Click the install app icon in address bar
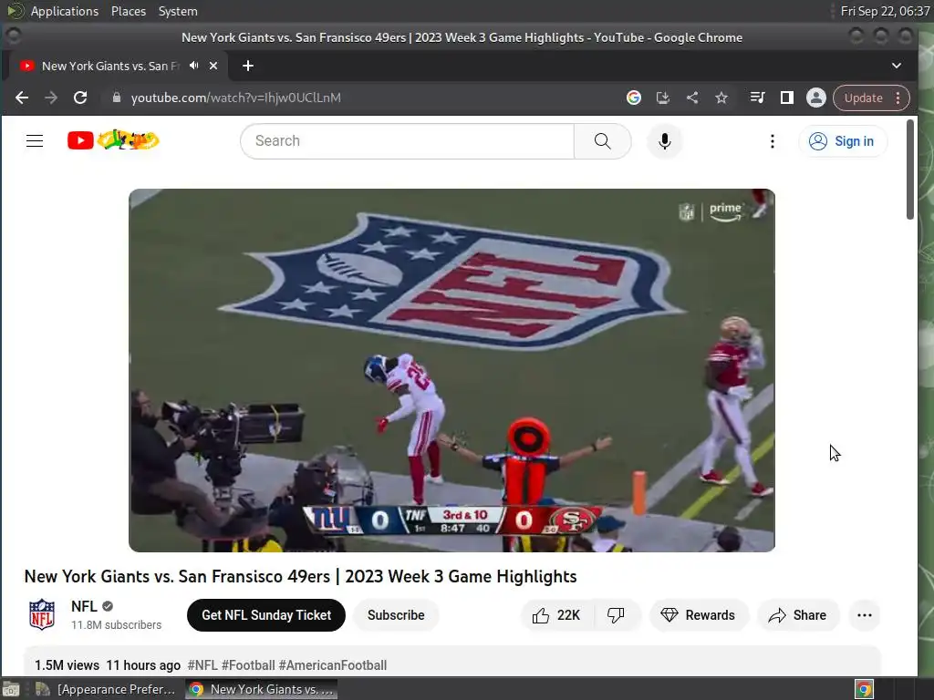This screenshot has height=700, width=934. [x=663, y=98]
